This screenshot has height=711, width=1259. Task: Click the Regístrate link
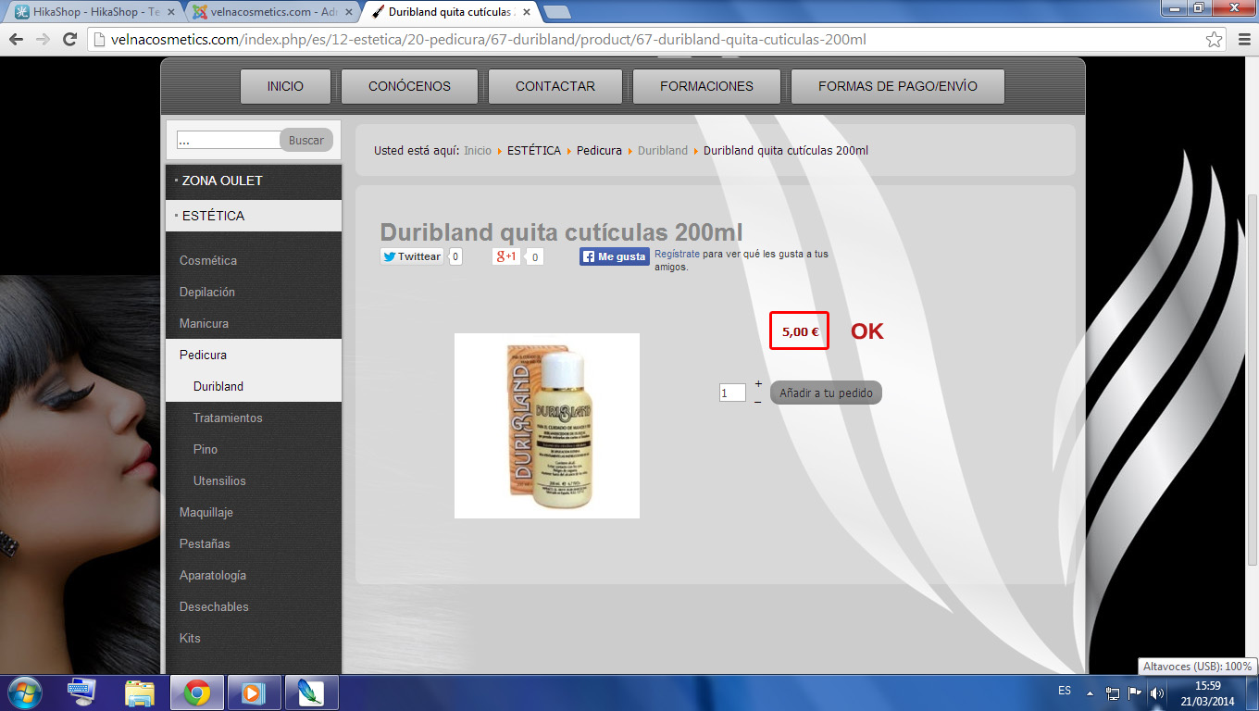coord(677,253)
